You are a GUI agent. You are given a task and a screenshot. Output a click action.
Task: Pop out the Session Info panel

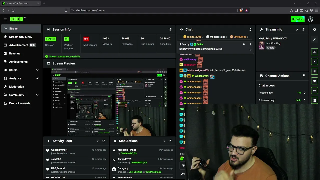170,29
